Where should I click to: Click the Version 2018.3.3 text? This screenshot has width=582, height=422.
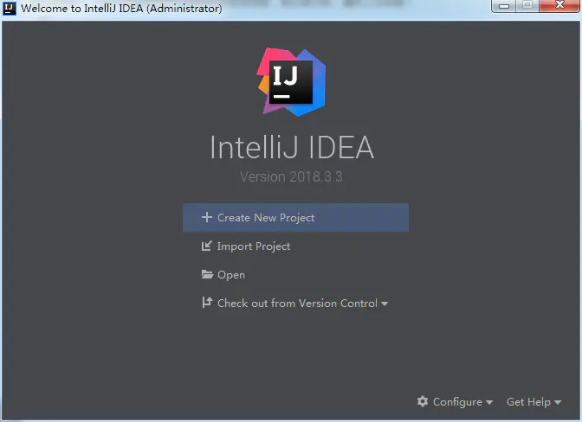tap(291, 176)
